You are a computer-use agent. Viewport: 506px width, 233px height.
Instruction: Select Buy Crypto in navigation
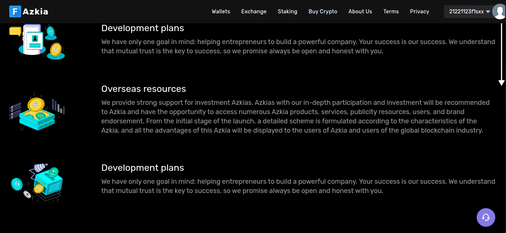(323, 11)
